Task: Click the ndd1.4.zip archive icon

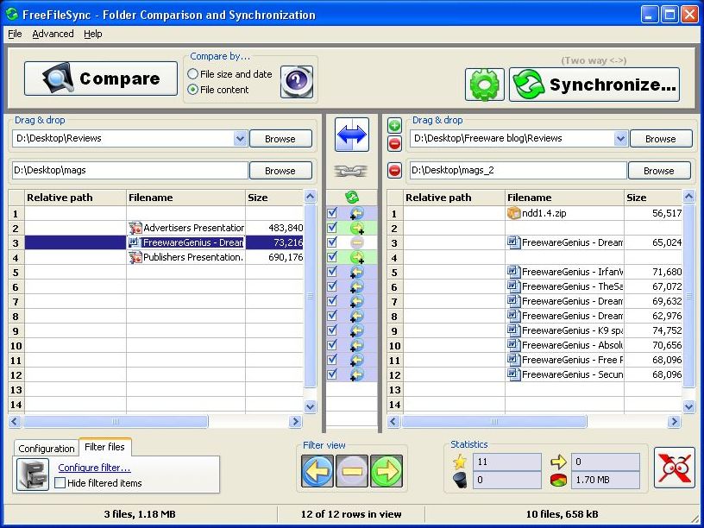Action: [x=513, y=213]
